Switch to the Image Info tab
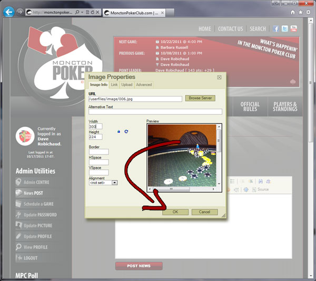Viewport: 316px width, 281px height. tap(99, 85)
